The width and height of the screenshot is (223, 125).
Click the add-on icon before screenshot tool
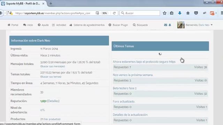pos(205,13)
